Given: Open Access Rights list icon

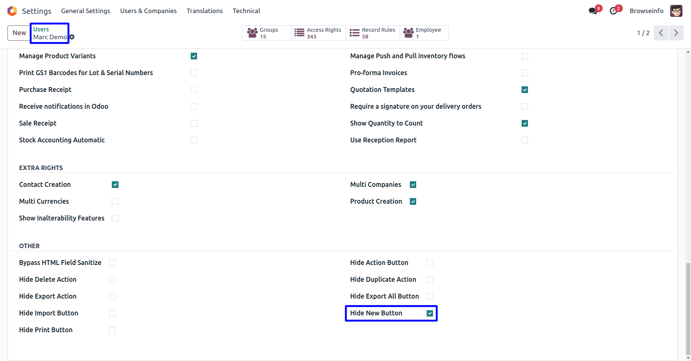Looking at the screenshot, I should [299, 33].
